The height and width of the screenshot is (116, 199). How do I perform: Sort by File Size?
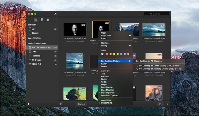[x=105, y=77]
